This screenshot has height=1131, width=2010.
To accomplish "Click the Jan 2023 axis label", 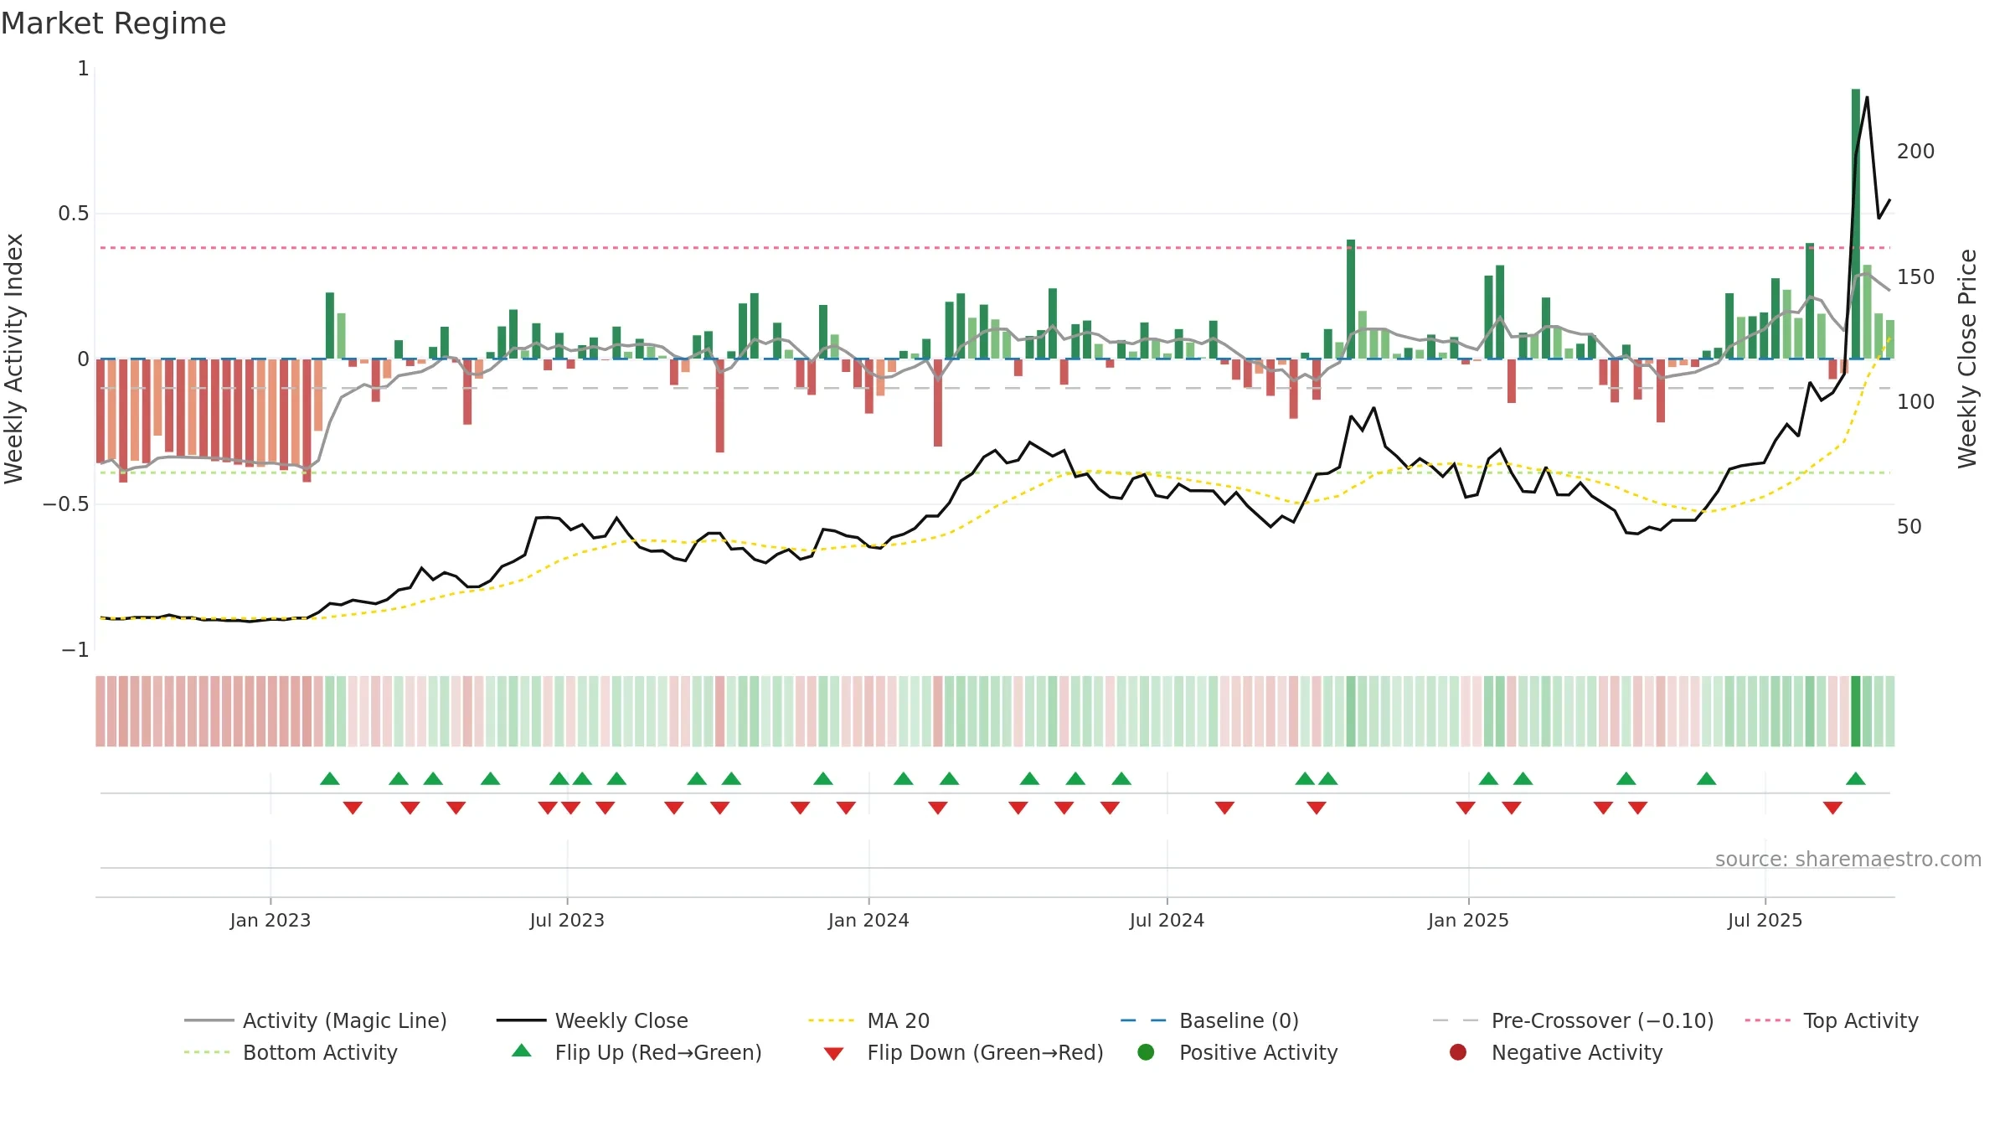I will (x=271, y=921).
